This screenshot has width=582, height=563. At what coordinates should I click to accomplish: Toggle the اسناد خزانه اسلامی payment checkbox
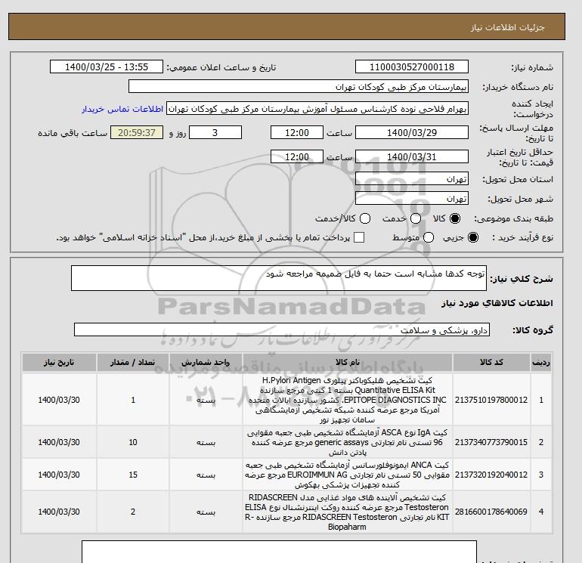coord(359,237)
